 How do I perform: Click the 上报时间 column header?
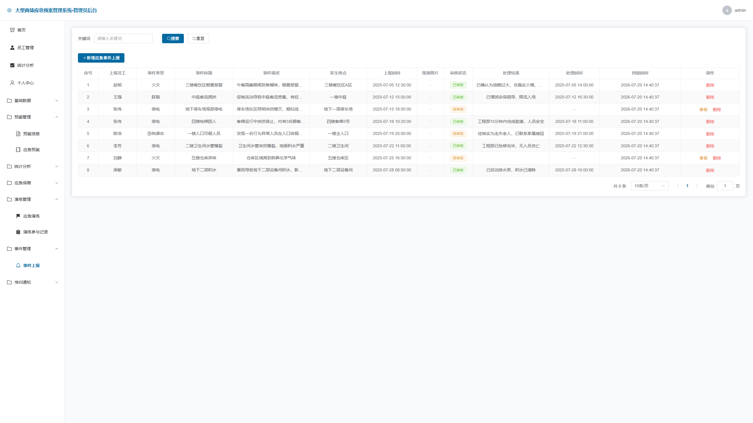(392, 73)
